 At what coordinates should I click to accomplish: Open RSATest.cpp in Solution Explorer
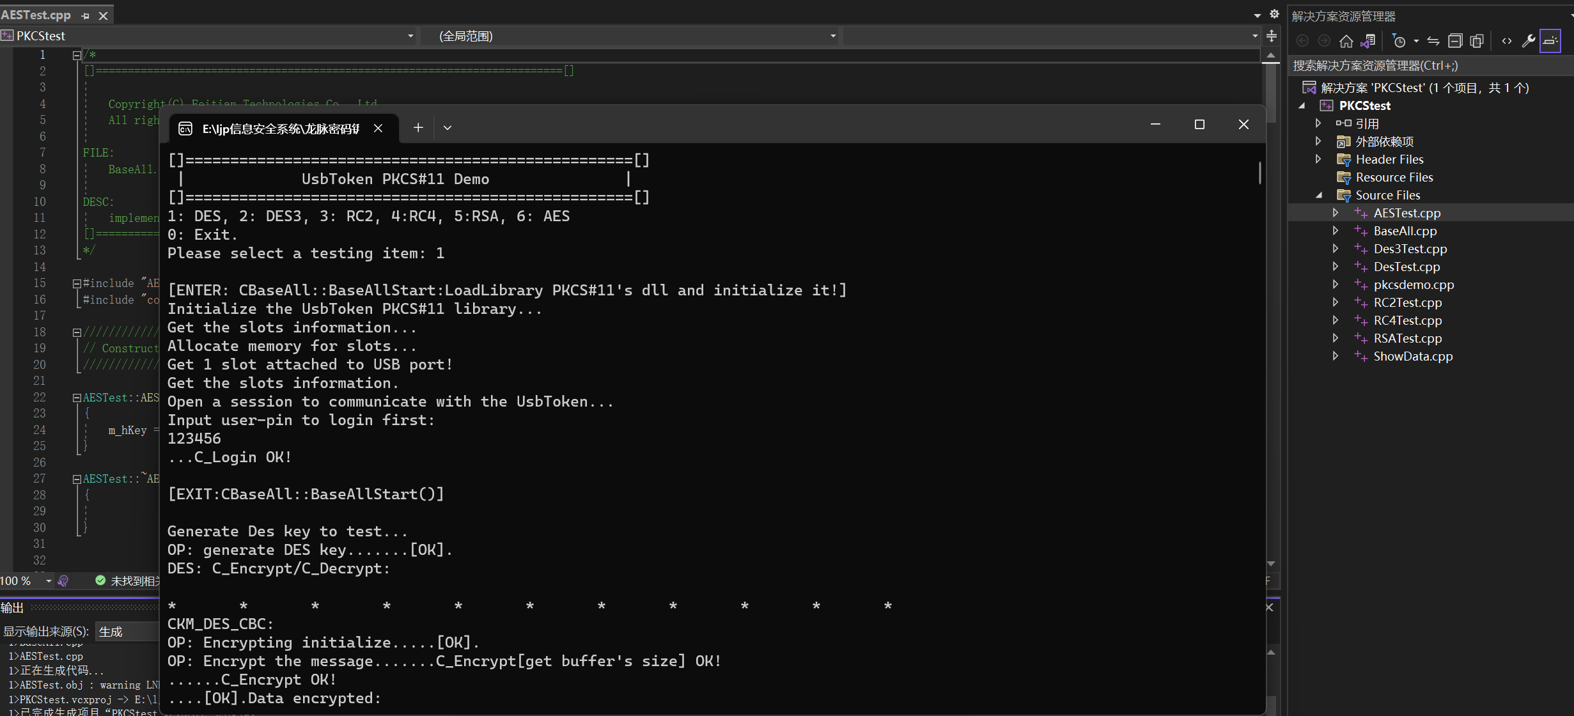pos(1408,338)
